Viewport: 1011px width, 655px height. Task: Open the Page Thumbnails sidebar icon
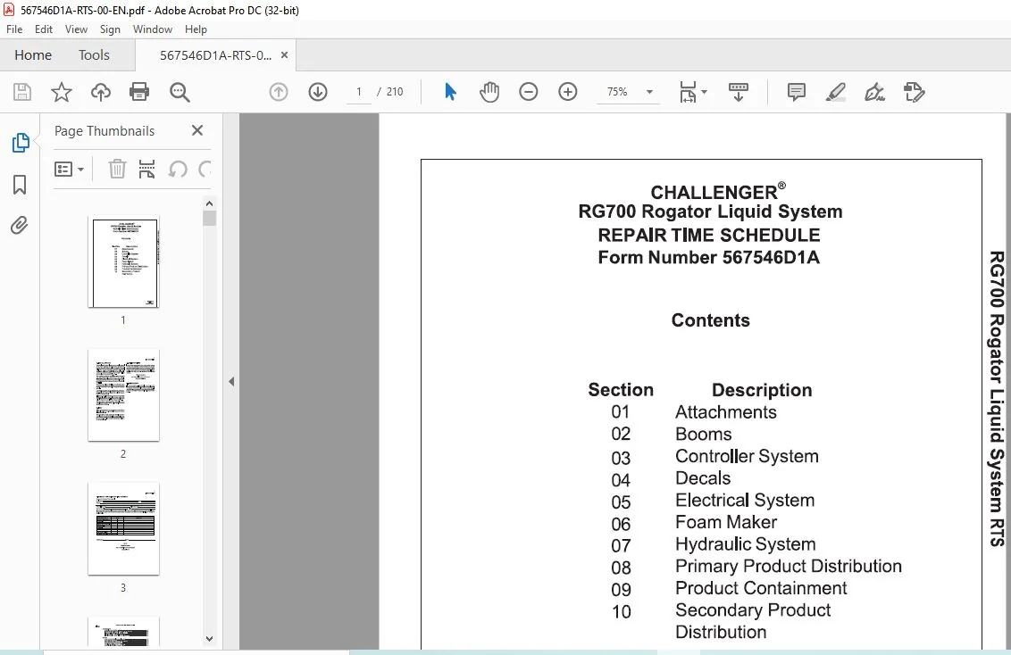coord(20,143)
